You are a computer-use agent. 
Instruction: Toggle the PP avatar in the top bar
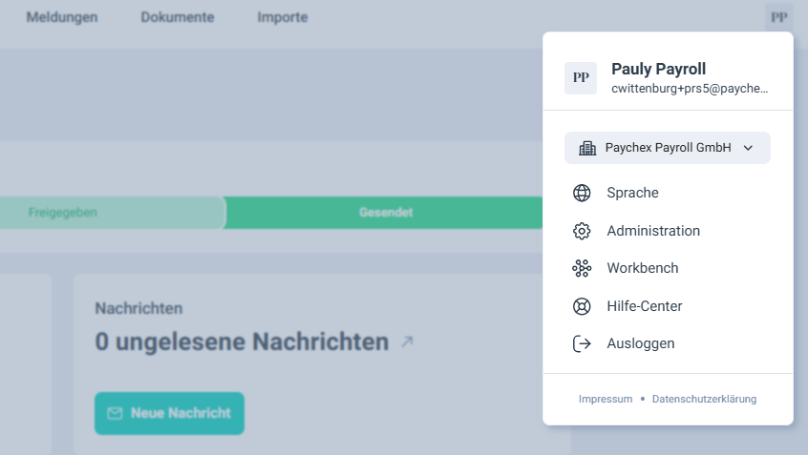point(779,17)
